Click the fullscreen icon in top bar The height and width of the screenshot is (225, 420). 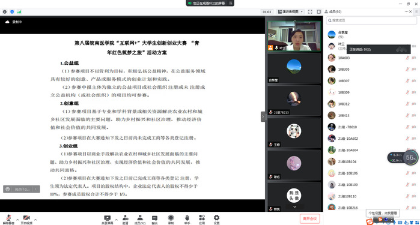click(x=310, y=12)
